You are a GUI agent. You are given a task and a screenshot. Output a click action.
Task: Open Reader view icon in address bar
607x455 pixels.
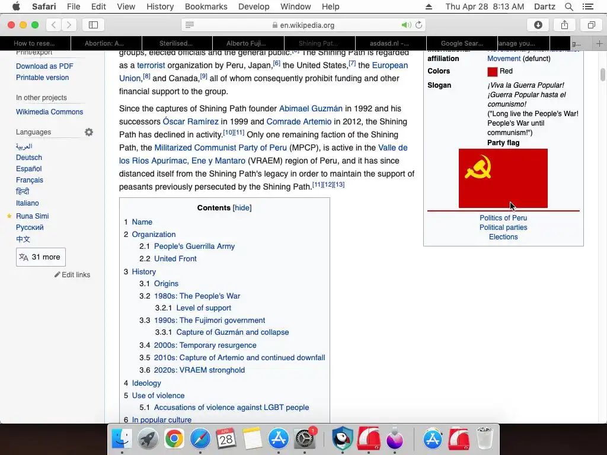click(x=190, y=25)
